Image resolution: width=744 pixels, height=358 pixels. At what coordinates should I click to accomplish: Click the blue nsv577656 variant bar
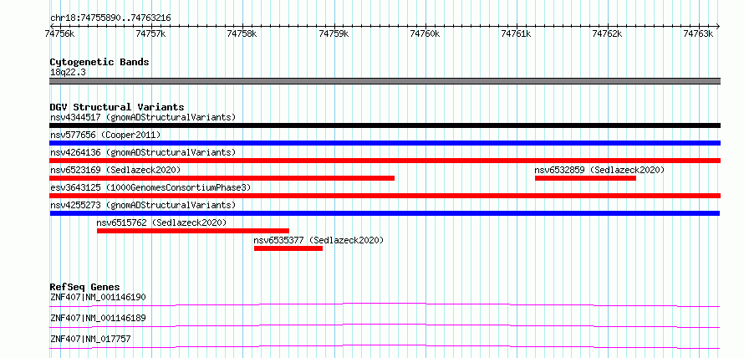385,143
